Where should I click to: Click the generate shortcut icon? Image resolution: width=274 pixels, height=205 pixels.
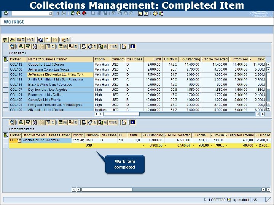click(146, 13)
